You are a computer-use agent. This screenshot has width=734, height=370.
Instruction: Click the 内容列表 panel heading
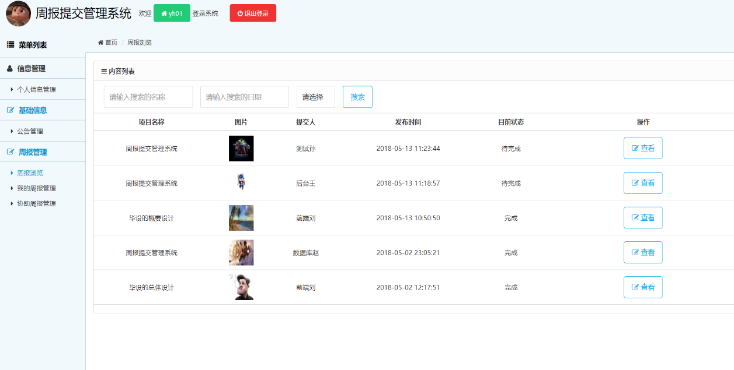pyautogui.click(x=121, y=71)
